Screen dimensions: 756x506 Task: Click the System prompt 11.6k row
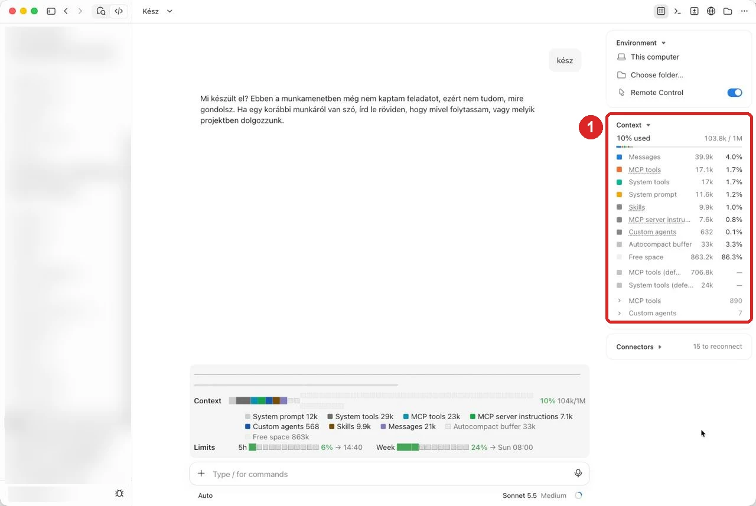pyautogui.click(x=679, y=195)
